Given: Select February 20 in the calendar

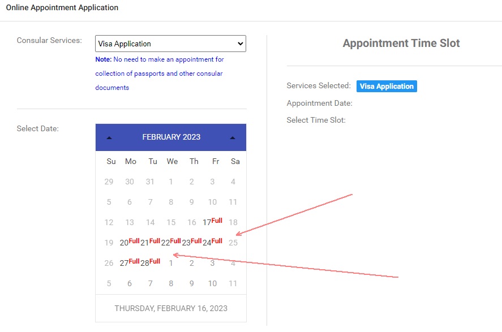Looking at the screenshot, I should pos(125,243).
